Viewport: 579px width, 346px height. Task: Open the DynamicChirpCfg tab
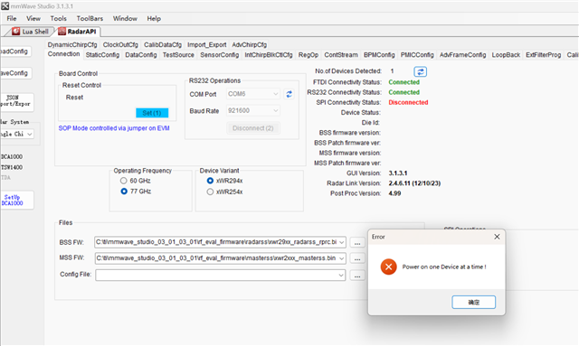[72, 44]
